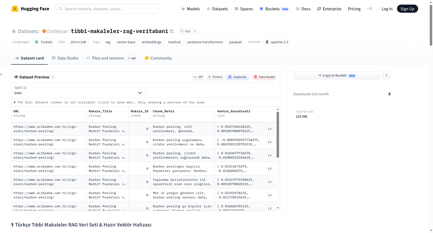The height and width of the screenshot is (233, 433).
Task: Click the vector-base tag
Action: (x=126, y=42)
